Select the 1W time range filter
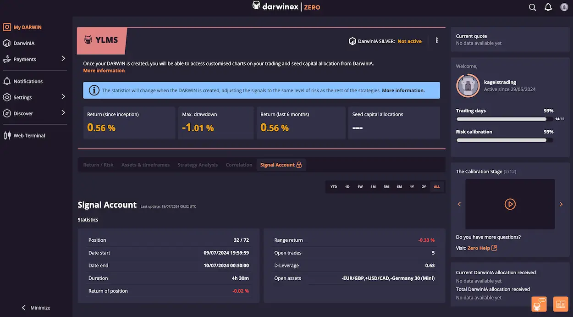Image resolution: width=573 pixels, height=317 pixels. (360, 187)
